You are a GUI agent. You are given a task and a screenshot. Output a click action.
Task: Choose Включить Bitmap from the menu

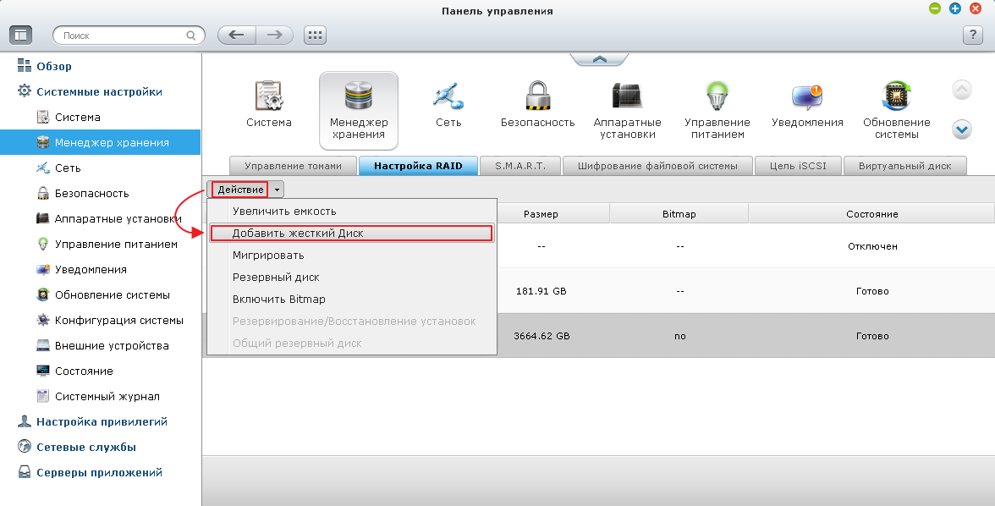coord(352,299)
